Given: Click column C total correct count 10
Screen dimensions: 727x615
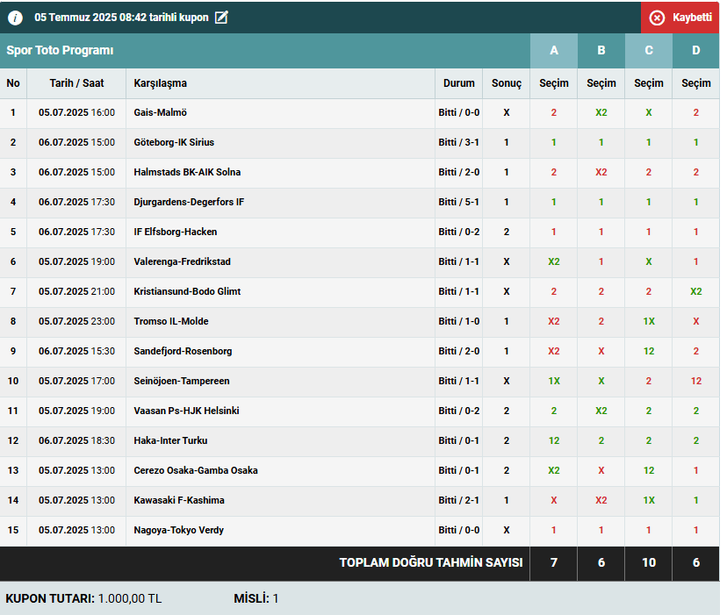Looking at the screenshot, I should pos(649,563).
